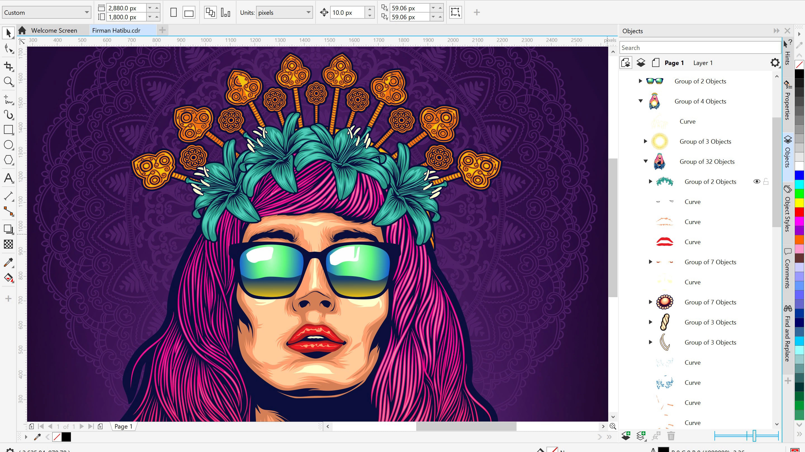Select the Crop tool

8,66
